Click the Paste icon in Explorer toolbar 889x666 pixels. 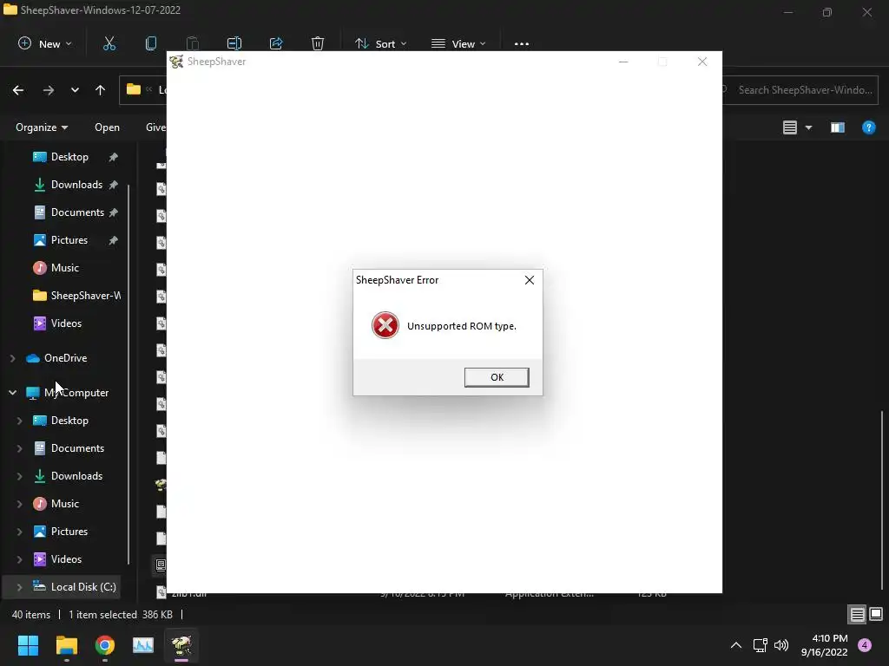click(x=193, y=43)
